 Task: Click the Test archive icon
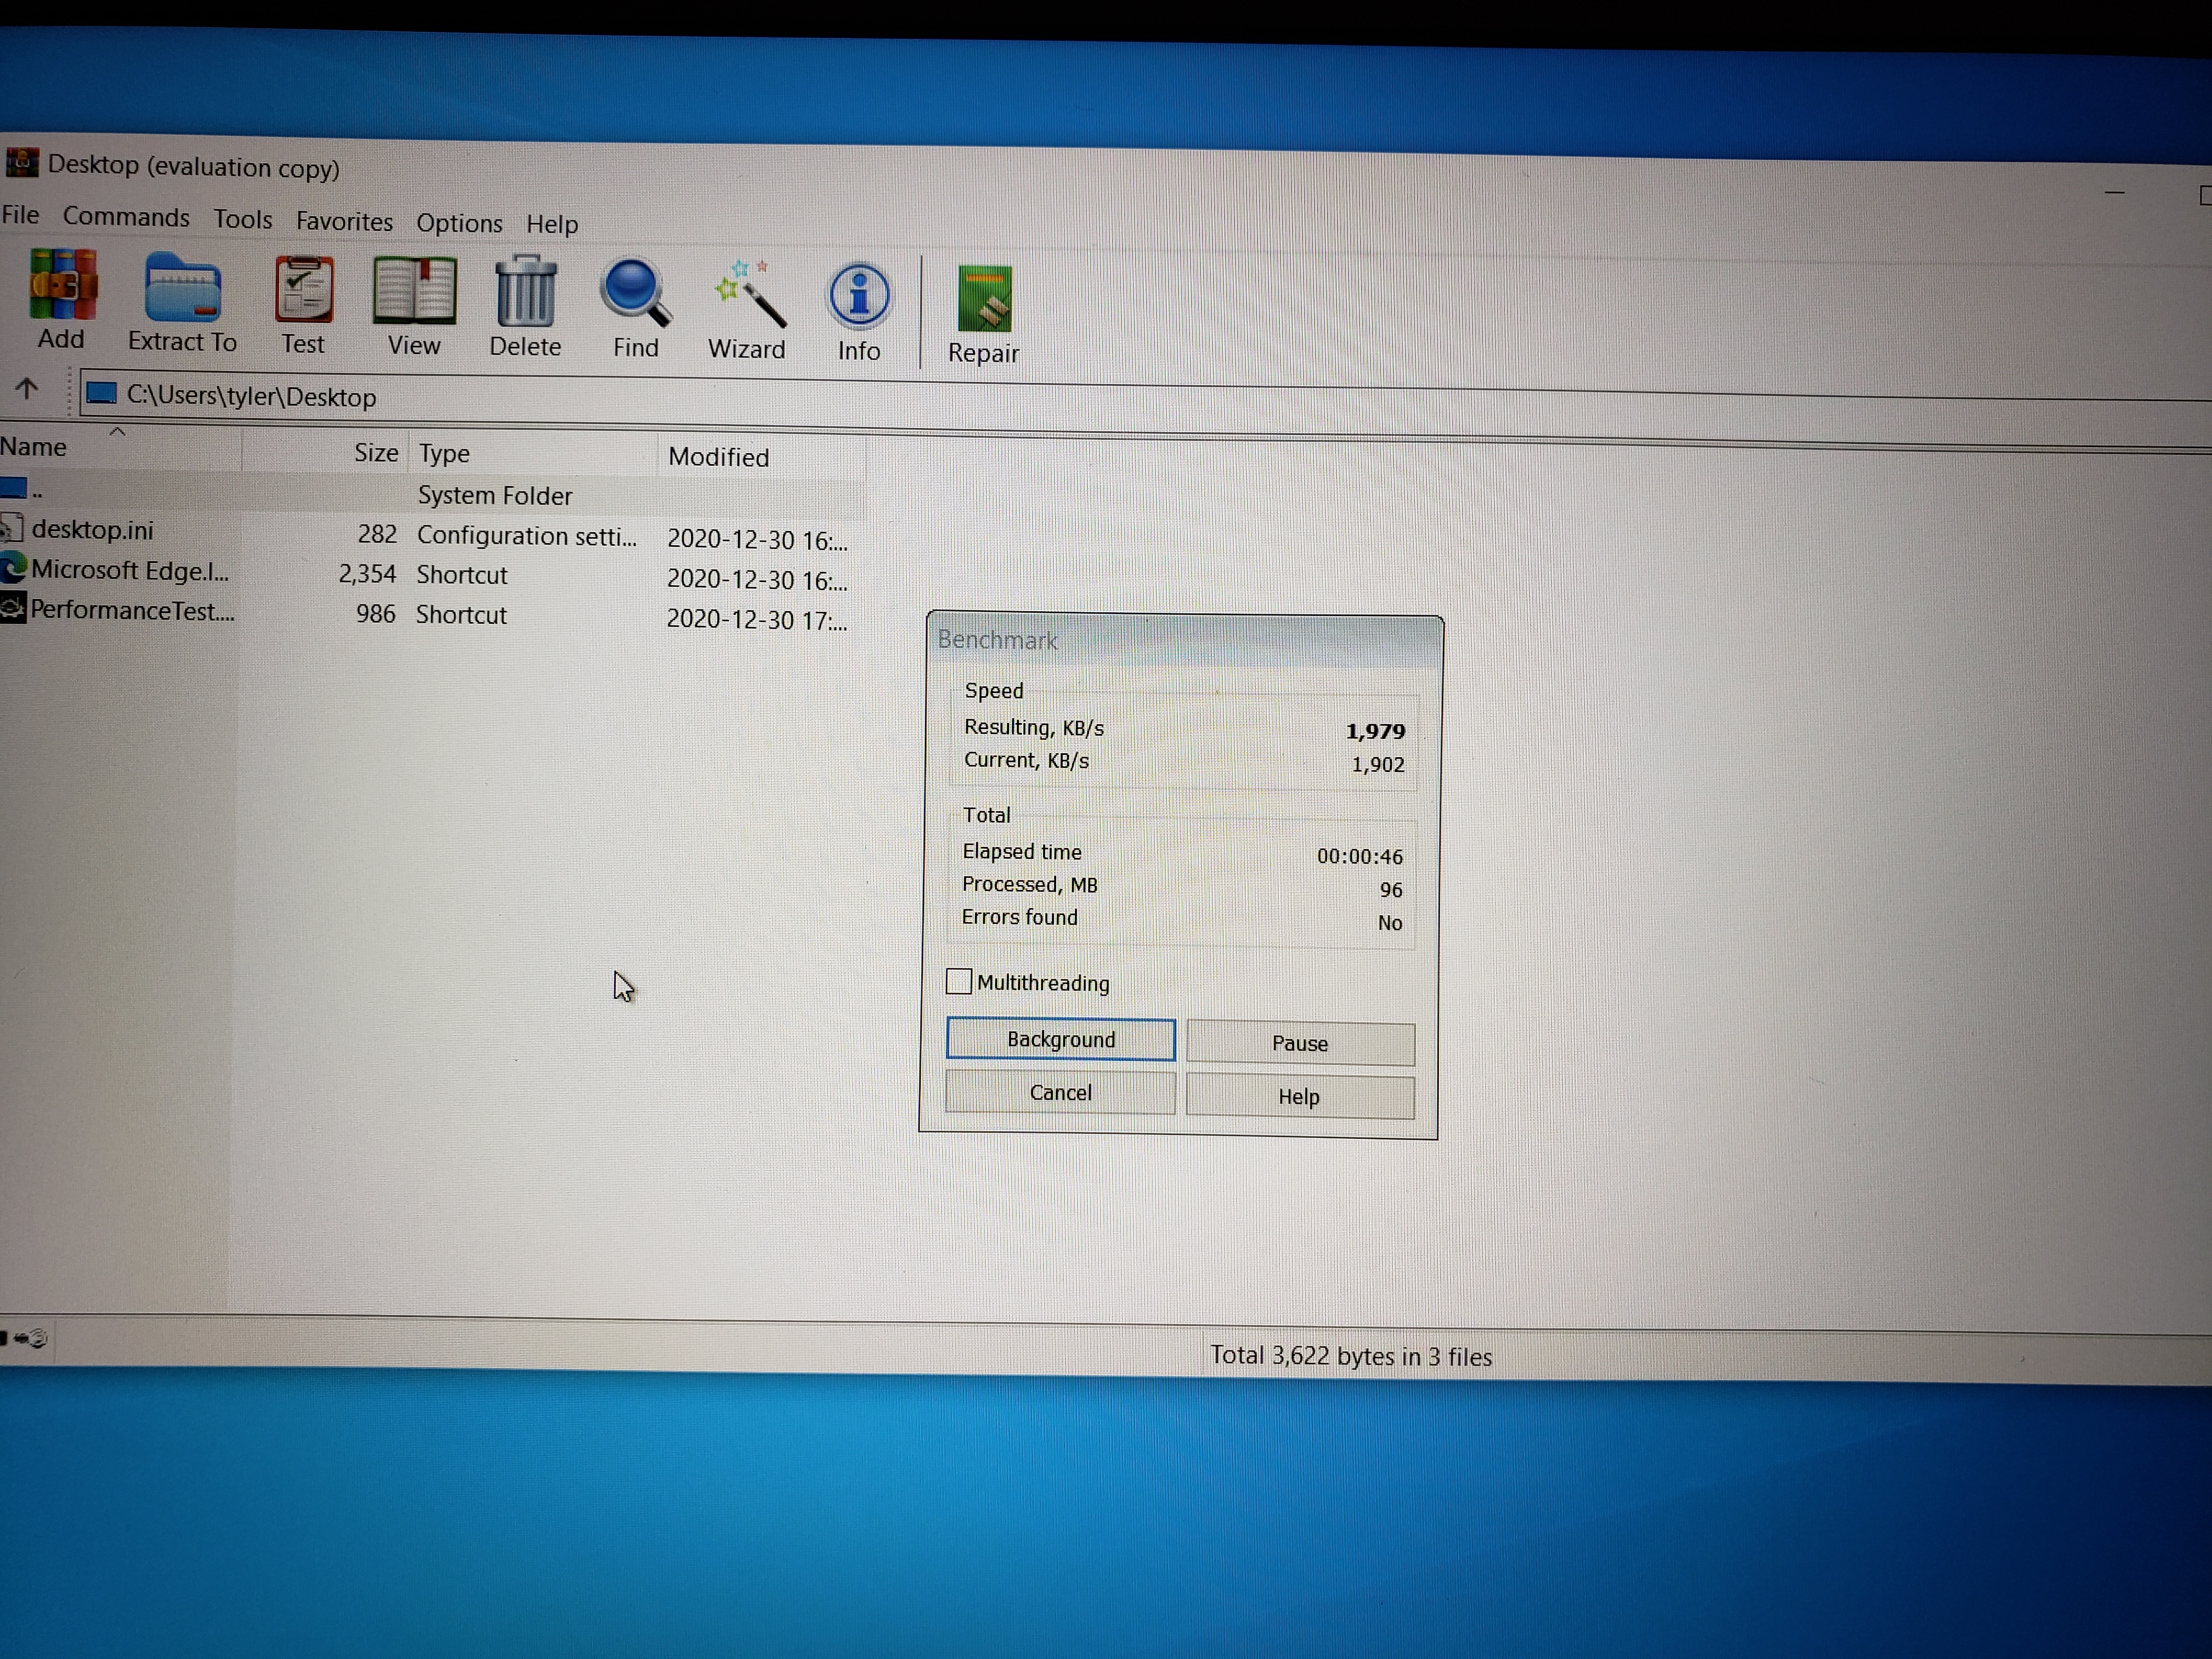pyautogui.click(x=303, y=291)
